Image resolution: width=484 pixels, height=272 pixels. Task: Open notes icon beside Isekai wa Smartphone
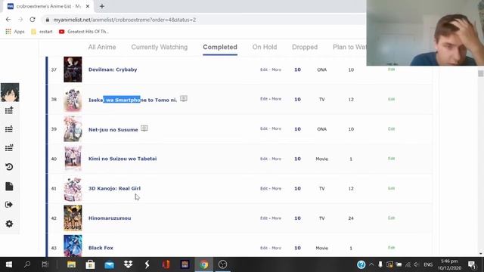184,99
